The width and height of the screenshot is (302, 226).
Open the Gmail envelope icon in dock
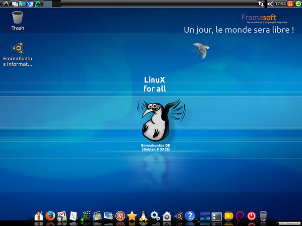(x=62, y=216)
